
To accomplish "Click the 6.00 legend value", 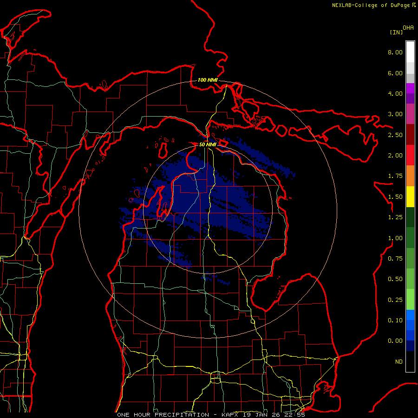I will point(395,73).
